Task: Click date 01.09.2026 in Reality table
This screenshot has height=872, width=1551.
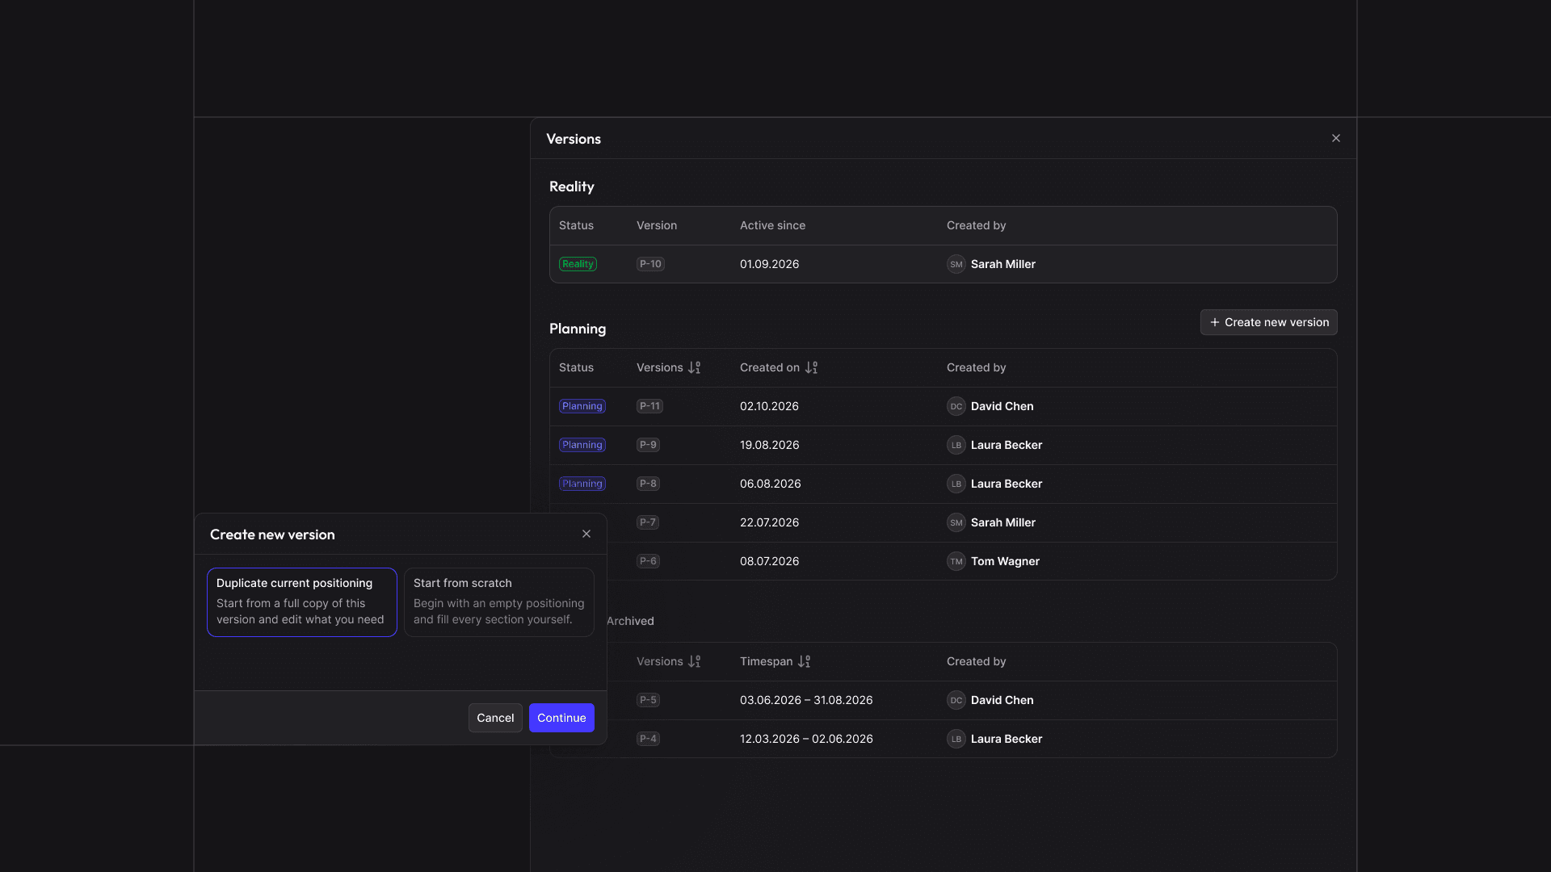Action: pyautogui.click(x=769, y=264)
